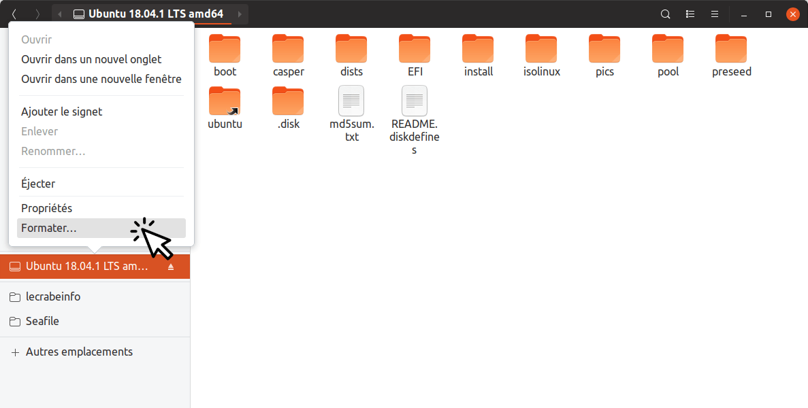Click the 'md5sum.txt' file name text
Image resolution: width=808 pixels, height=408 pixels.
[x=352, y=131]
